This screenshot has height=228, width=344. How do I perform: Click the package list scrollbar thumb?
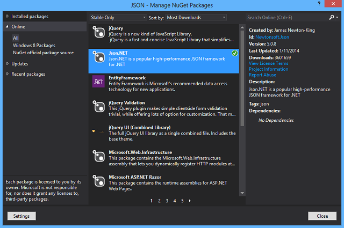pyautogui.click(x=242, y=78)
